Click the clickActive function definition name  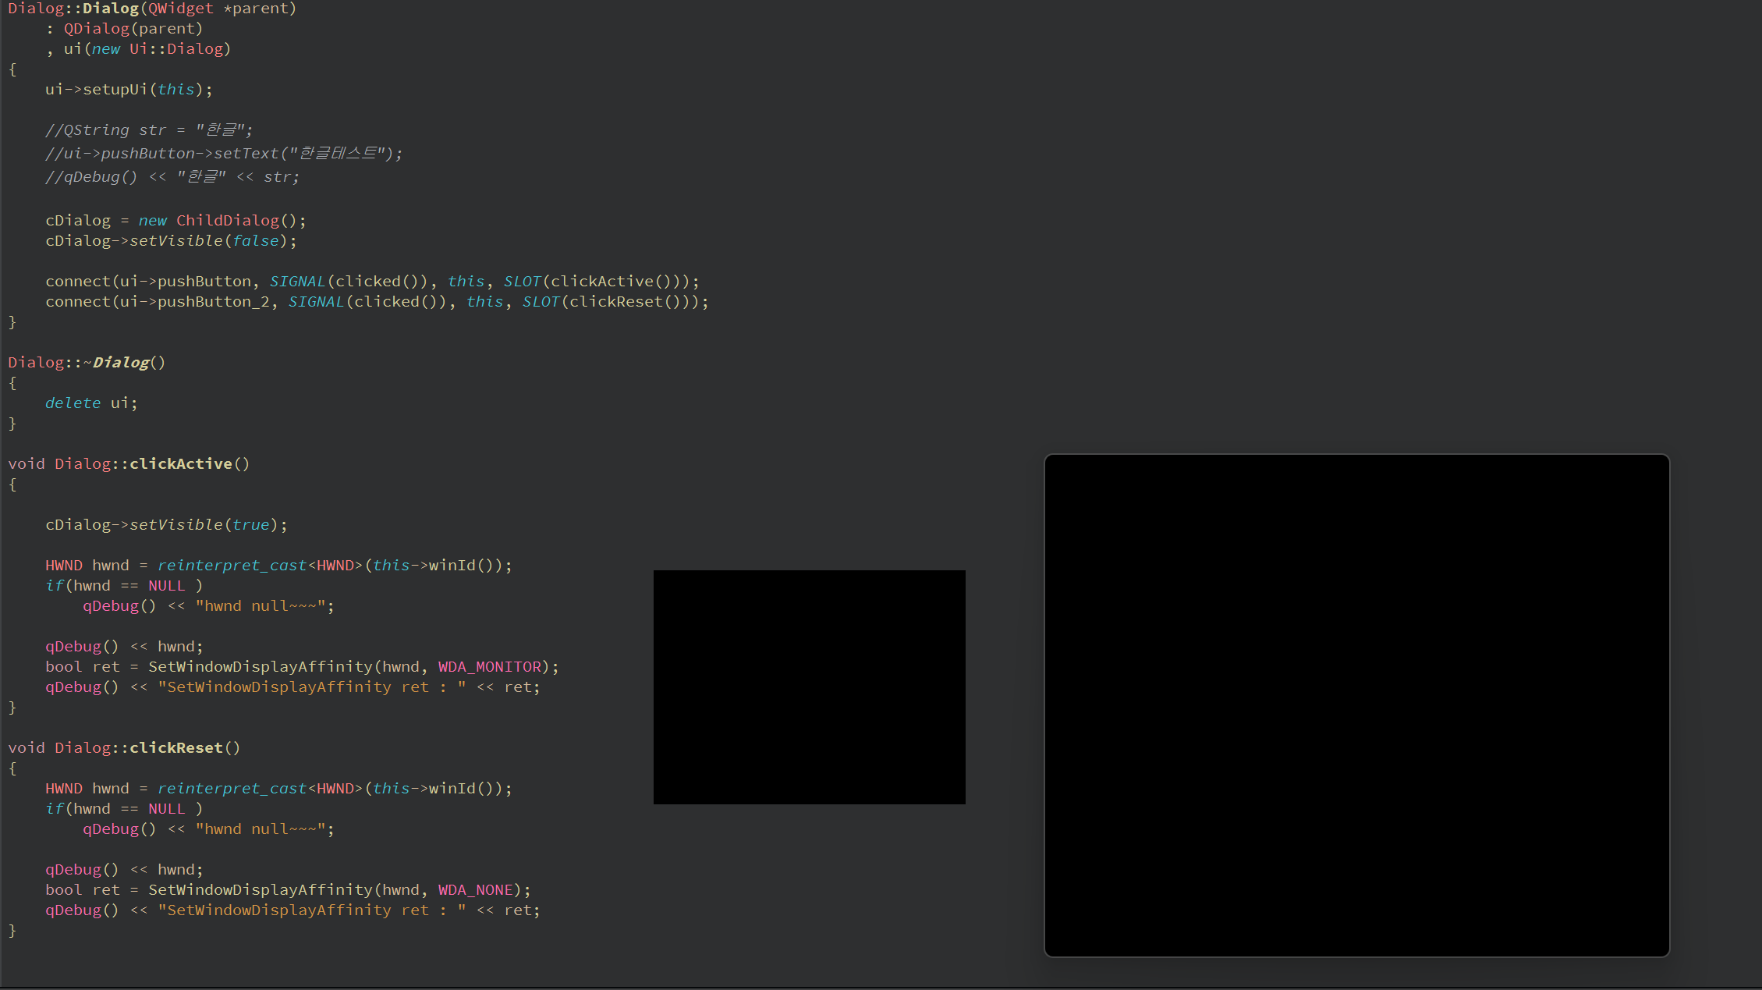pyautogui.click(x=181, y=464)
